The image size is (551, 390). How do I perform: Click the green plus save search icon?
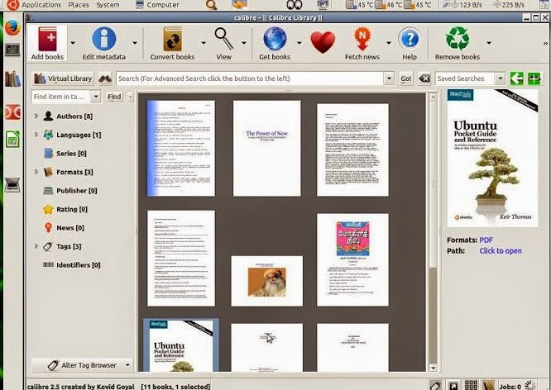click(534, 78)
